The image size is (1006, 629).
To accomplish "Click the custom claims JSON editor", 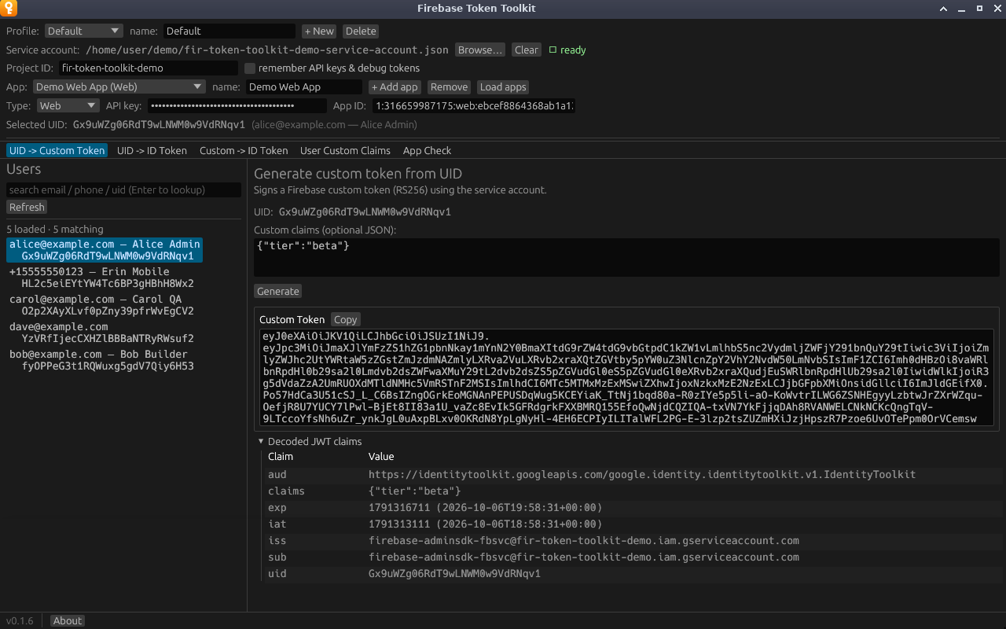I will click(x=626, y=257).
